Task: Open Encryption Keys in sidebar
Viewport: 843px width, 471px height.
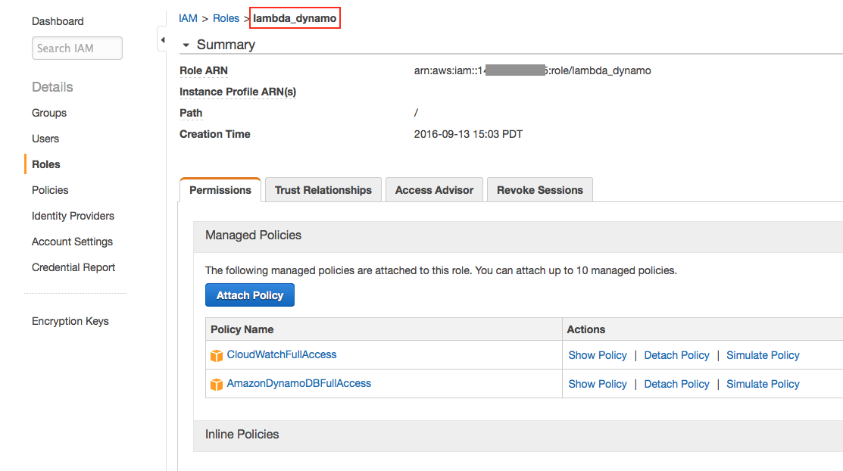Action: coord(70,321)
